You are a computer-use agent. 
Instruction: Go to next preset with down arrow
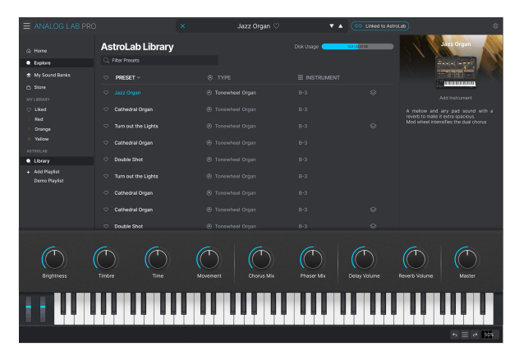click(x=331, y=25)
